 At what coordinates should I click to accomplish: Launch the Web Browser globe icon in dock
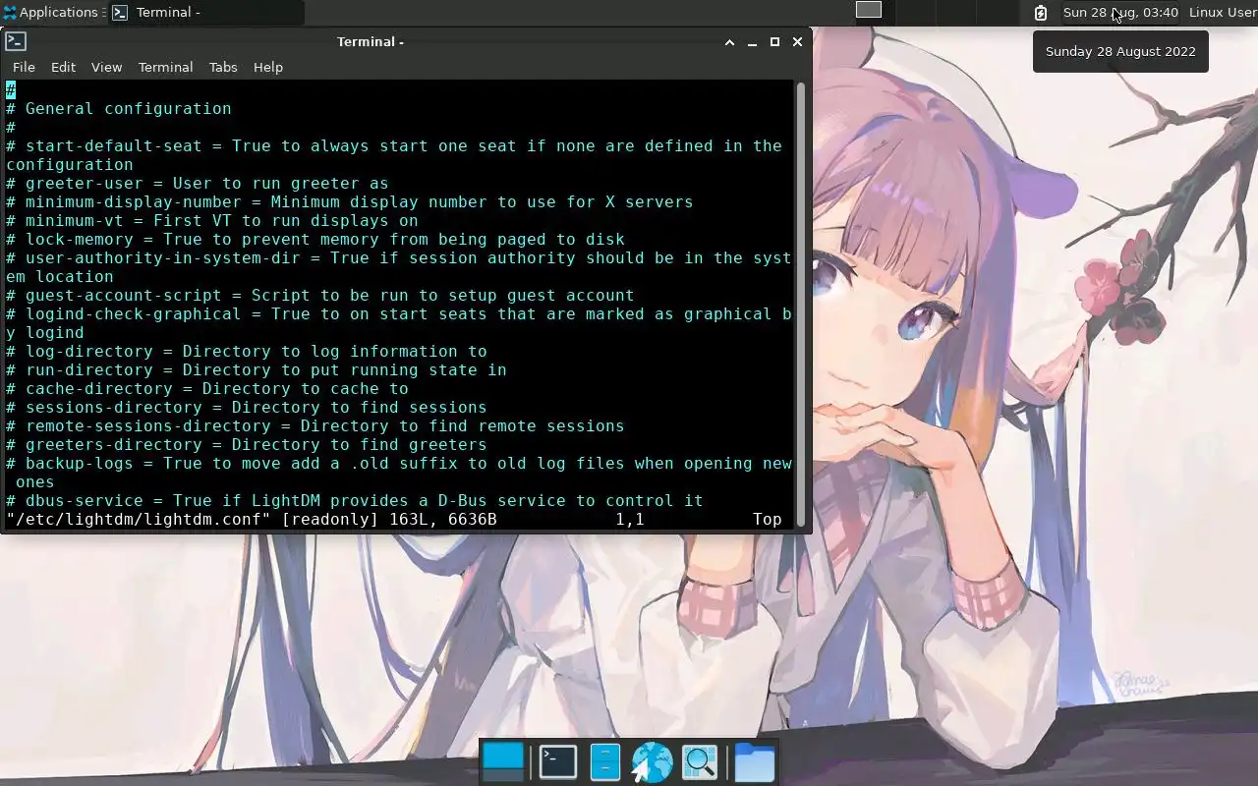point(652,762)
